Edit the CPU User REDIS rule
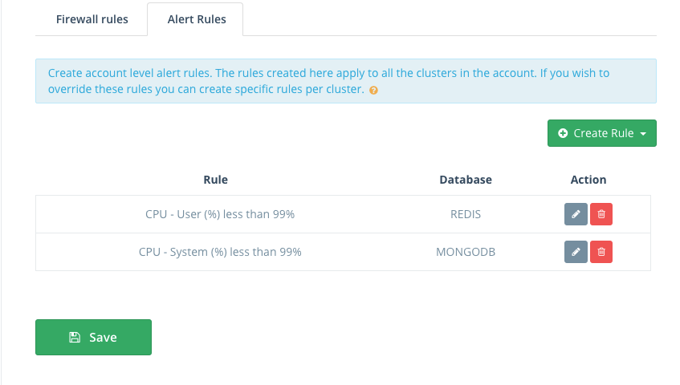This screenshot has height=385, width=680. [x=576, y=214]
